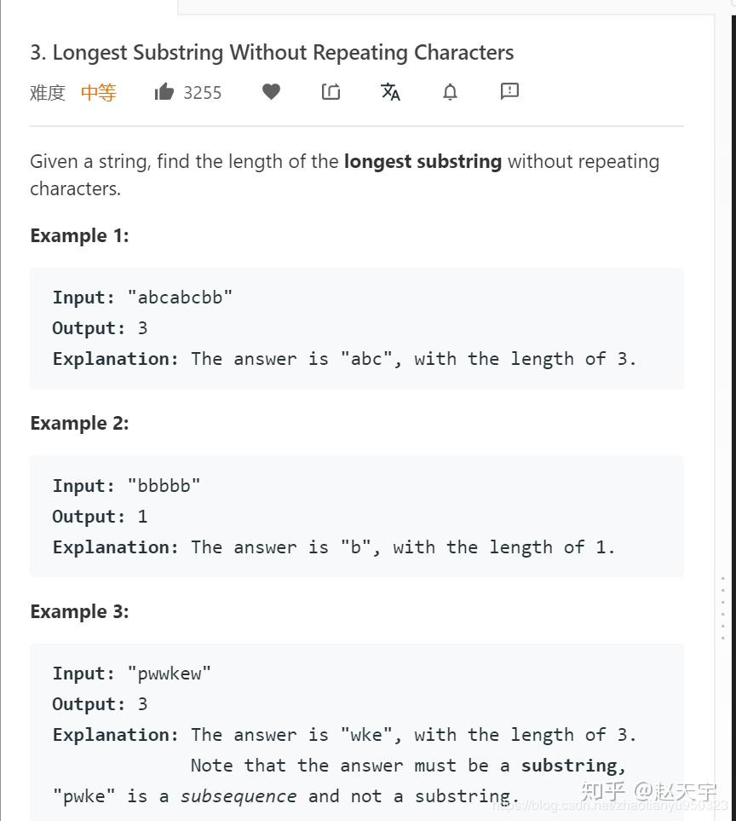Click the bold "longest substring" text
This screenshot has height=821, width=736.
[x=423, y=161]
